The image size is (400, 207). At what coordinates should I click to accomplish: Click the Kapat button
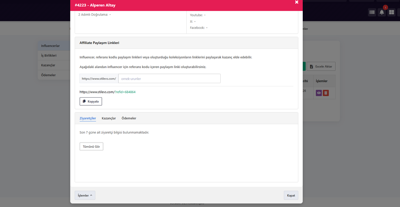291,195
